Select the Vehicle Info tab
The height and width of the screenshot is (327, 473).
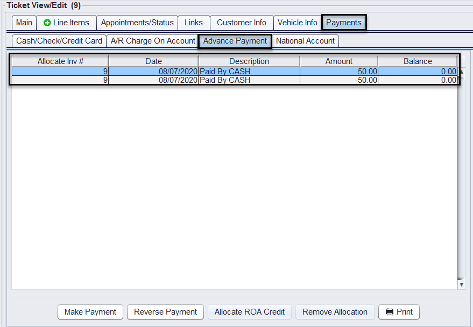297,23
